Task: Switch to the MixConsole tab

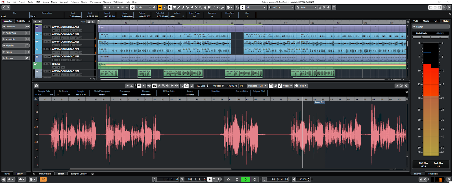Action: [45, 174]
